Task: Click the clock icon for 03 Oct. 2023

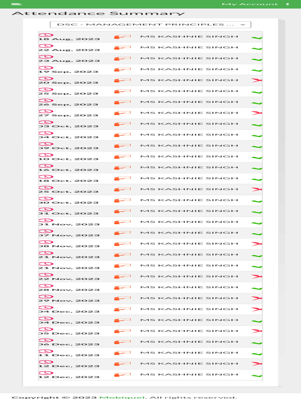Action: (x=45, y=122)
